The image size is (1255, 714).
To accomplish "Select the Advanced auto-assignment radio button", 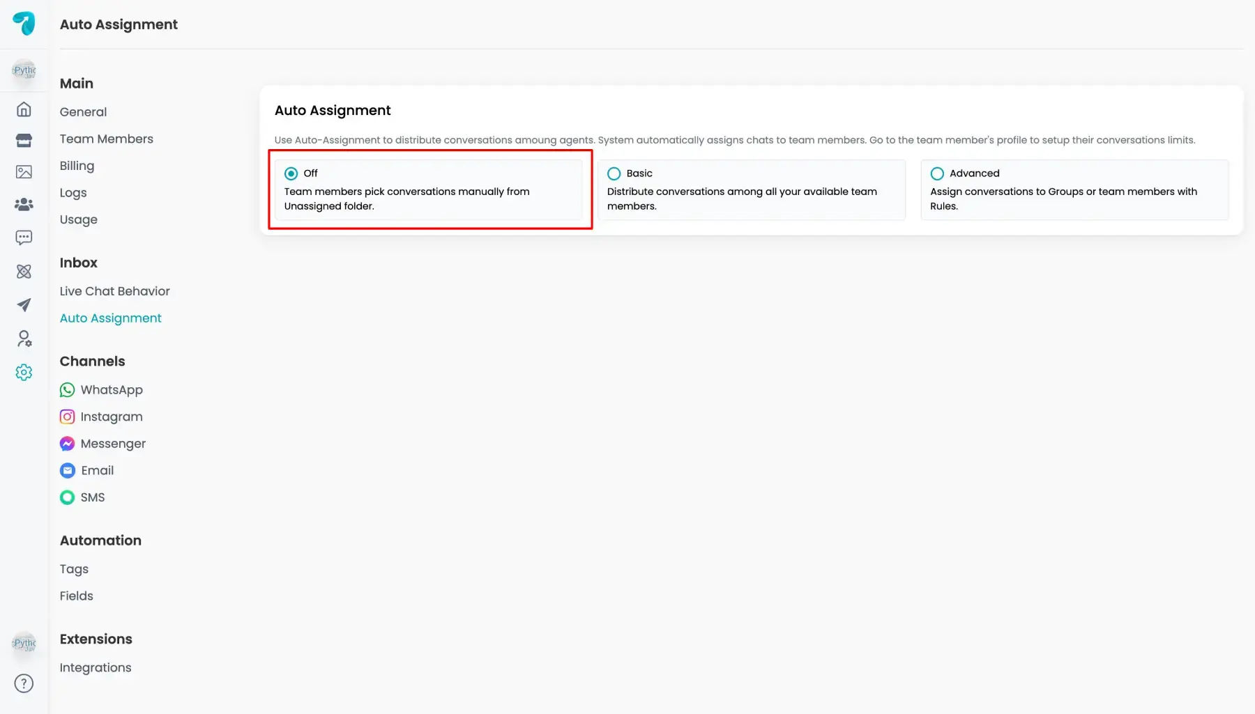I will [x=937, y=173].
